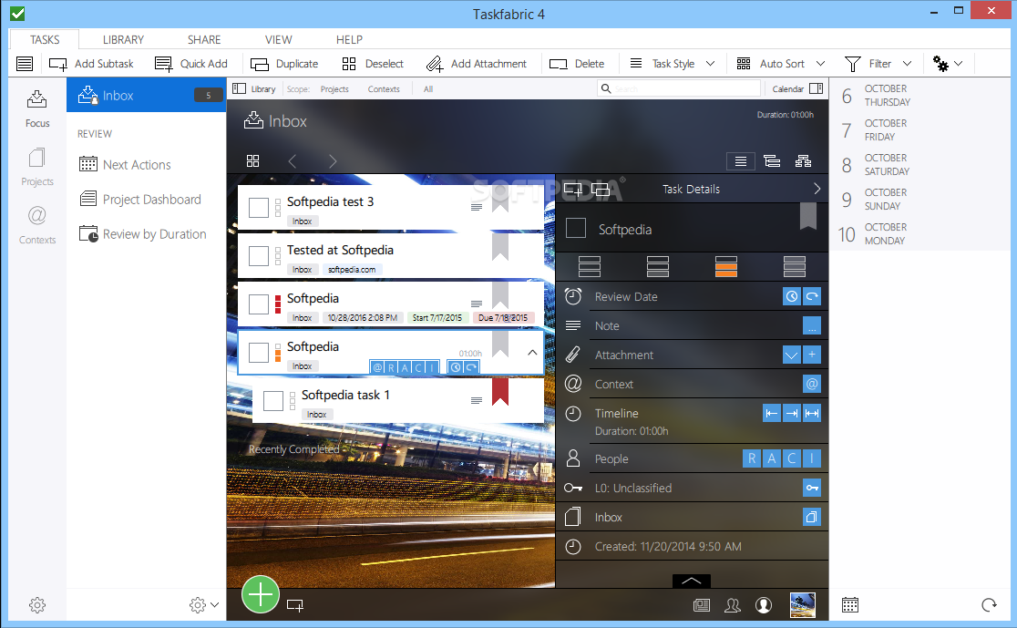Select All scope

(428, 89)
